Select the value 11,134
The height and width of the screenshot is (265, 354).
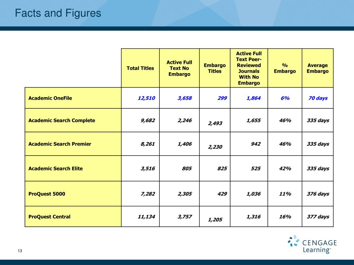[146, 217]
